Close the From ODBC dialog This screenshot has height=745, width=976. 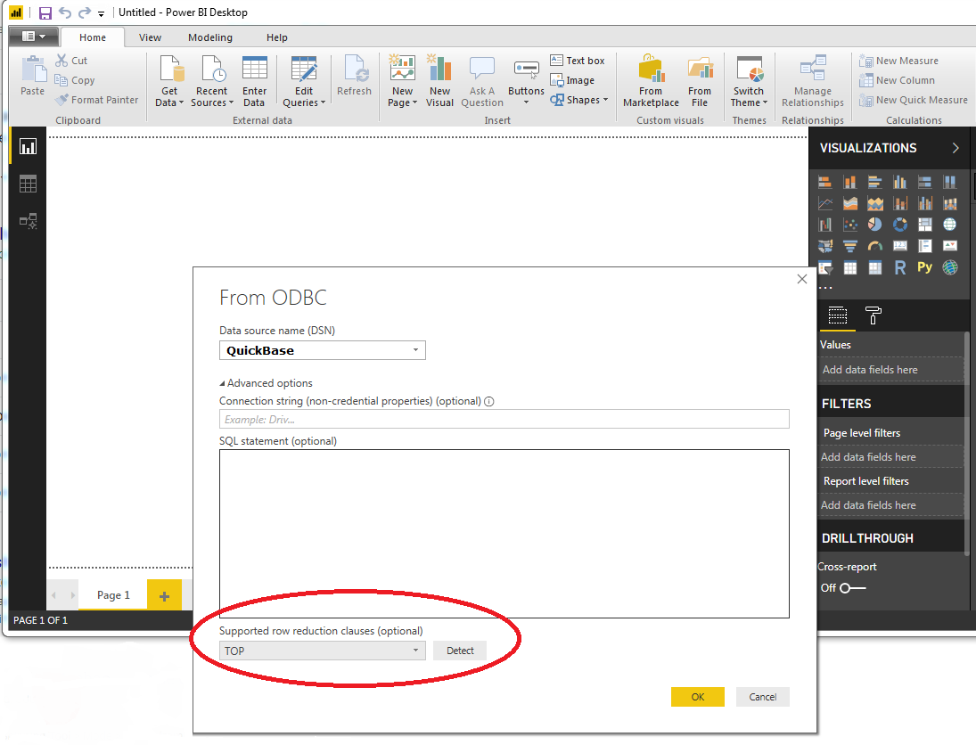[801, 279]
